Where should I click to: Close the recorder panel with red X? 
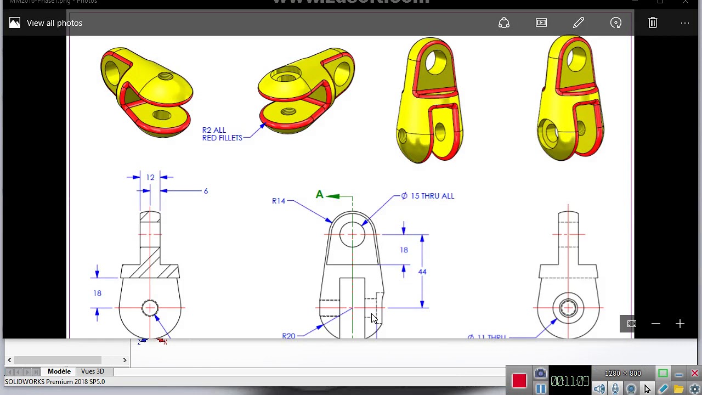(x=694, y=374)
